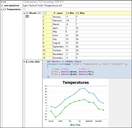Click the new_elem function f(x) icon
132x128 pixels.
[27, 62]
